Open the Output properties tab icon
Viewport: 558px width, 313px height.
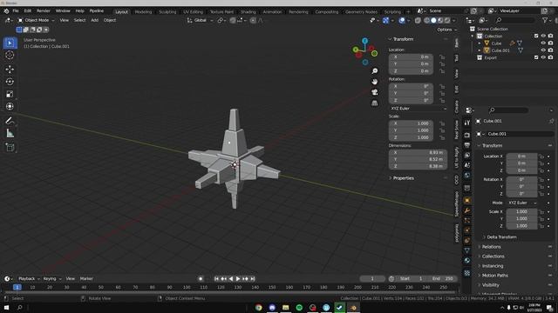click(x=467, y=145)
